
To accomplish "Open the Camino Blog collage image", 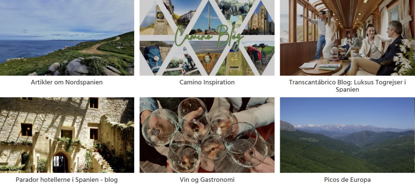I will [x=207, y=38].
